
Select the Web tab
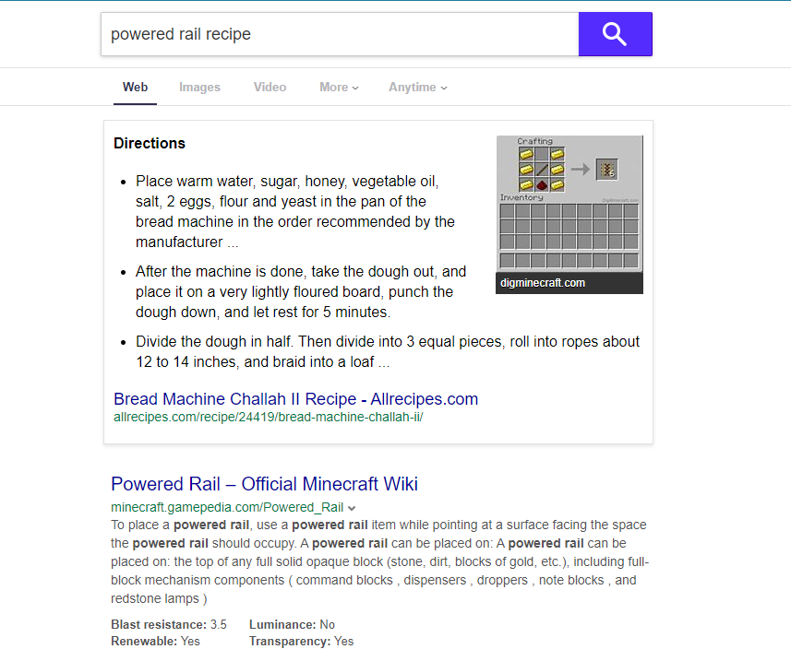135,88
